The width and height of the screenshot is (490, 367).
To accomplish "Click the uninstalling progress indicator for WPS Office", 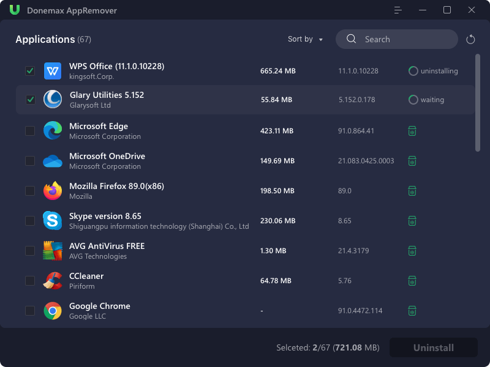I will (x=413, y=71).
